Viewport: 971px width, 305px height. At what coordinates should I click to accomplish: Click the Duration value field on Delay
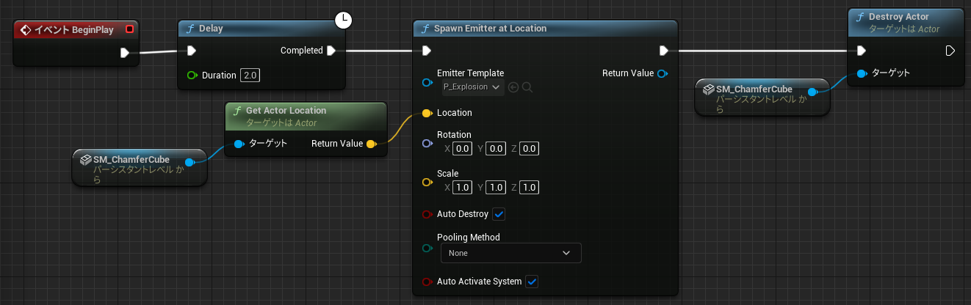[250, 76]
